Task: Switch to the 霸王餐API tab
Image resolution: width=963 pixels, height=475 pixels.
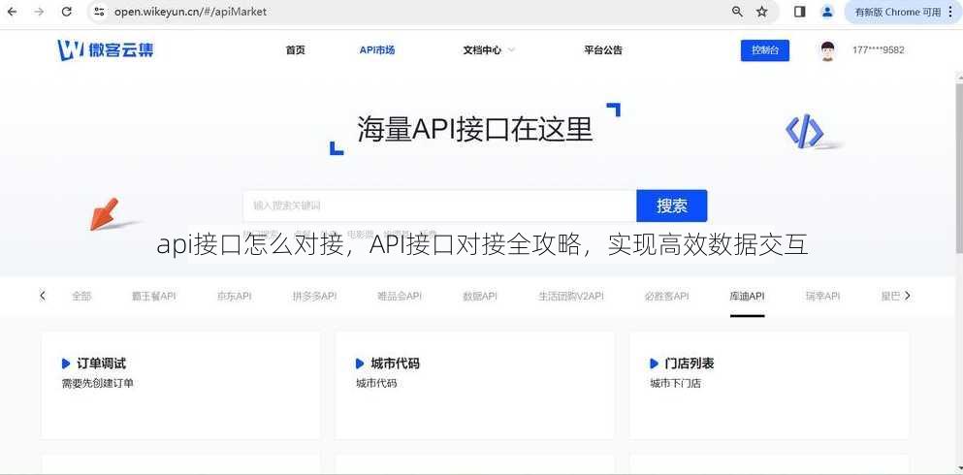Action: pos(153,296)
